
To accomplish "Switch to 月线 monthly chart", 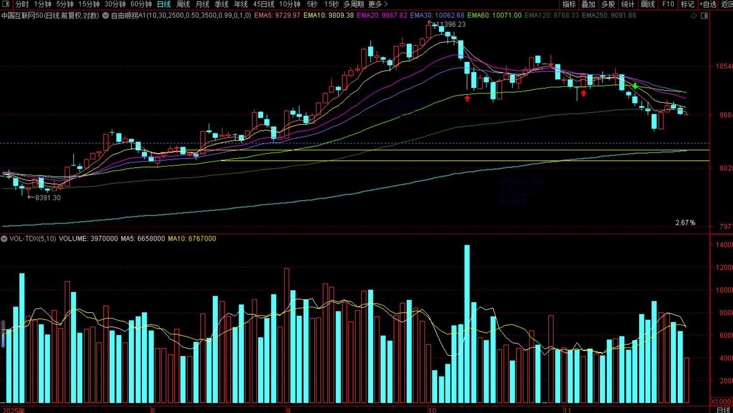I will (x=202, y=4).
